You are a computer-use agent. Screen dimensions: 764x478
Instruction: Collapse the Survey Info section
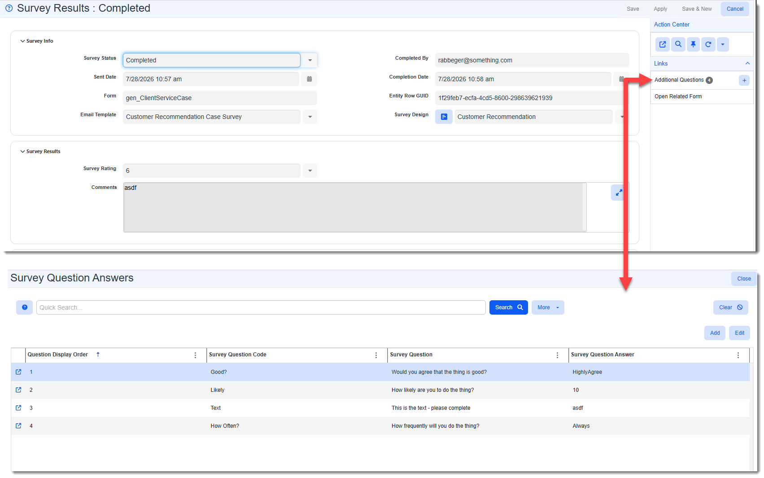point(22,41)
